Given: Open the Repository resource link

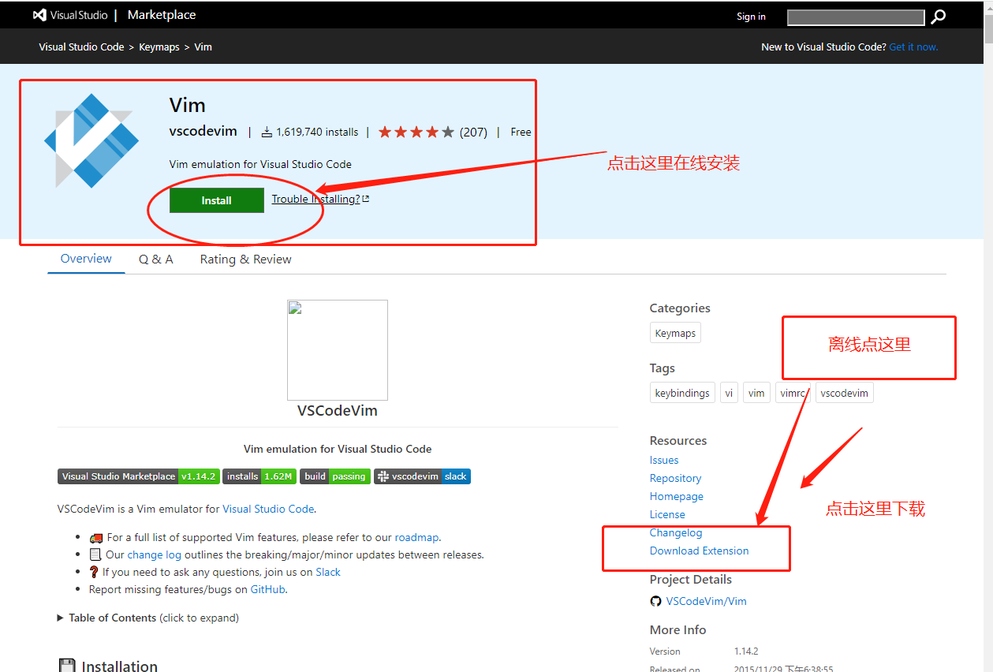Looking at the screenshot, I should pos(675,478).
